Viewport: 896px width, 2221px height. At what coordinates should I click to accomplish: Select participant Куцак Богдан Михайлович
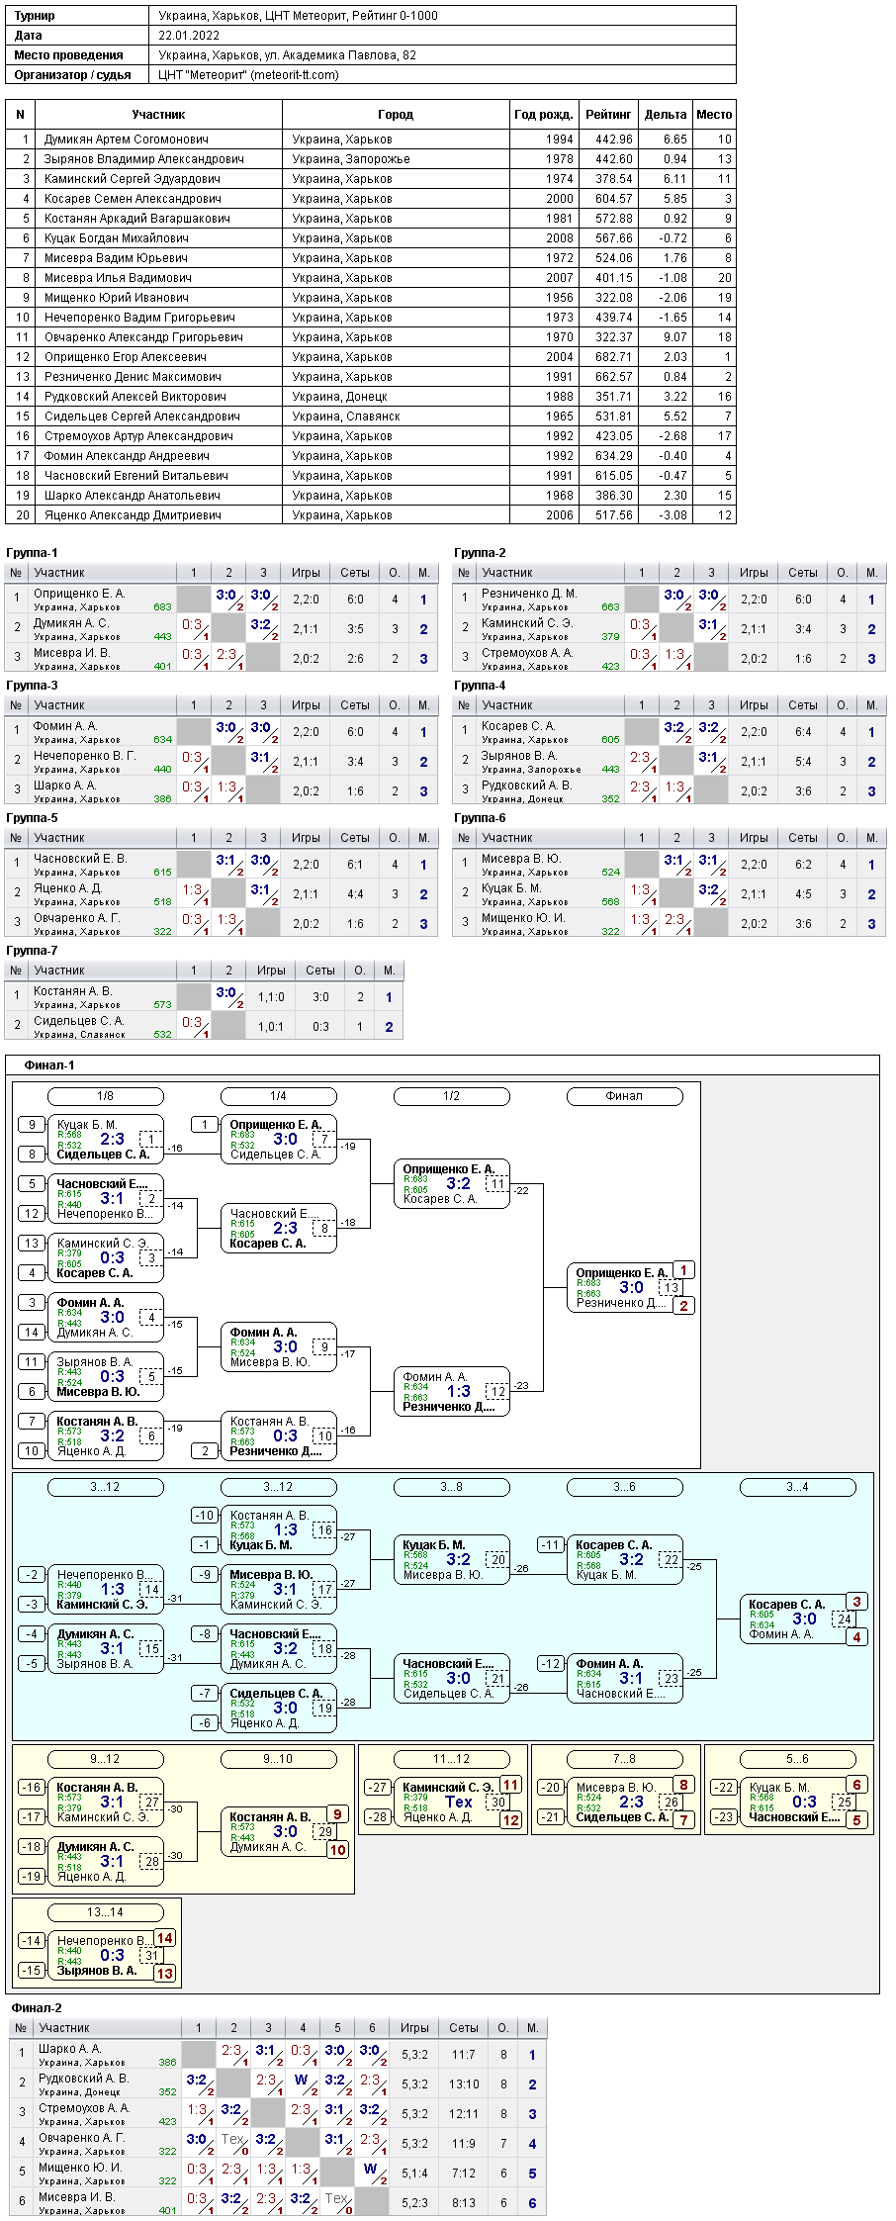coord(117,238)
